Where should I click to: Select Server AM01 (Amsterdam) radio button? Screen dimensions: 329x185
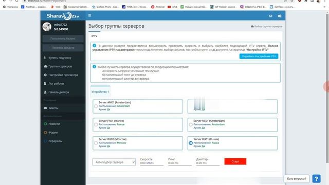pos(96,106)
